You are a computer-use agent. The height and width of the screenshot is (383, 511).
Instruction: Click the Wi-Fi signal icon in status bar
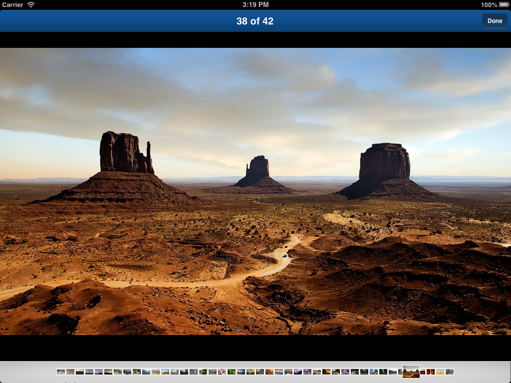(x=31, y=4)
